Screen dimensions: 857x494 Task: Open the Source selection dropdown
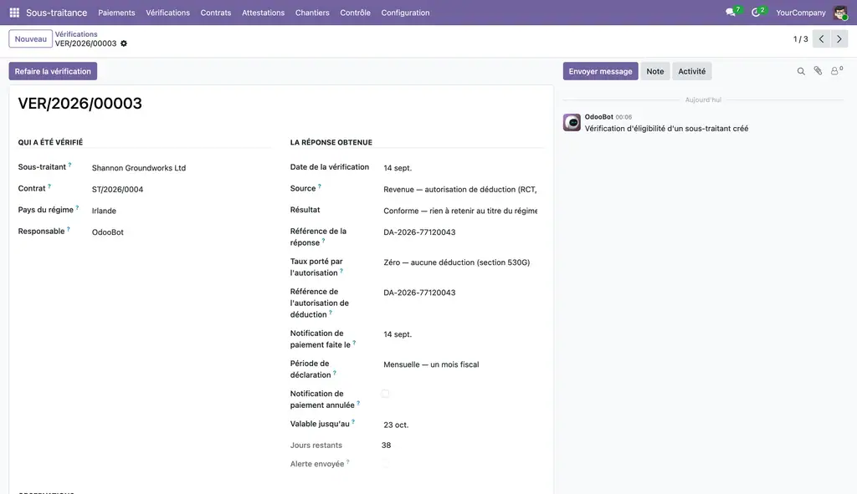[460, 190]
